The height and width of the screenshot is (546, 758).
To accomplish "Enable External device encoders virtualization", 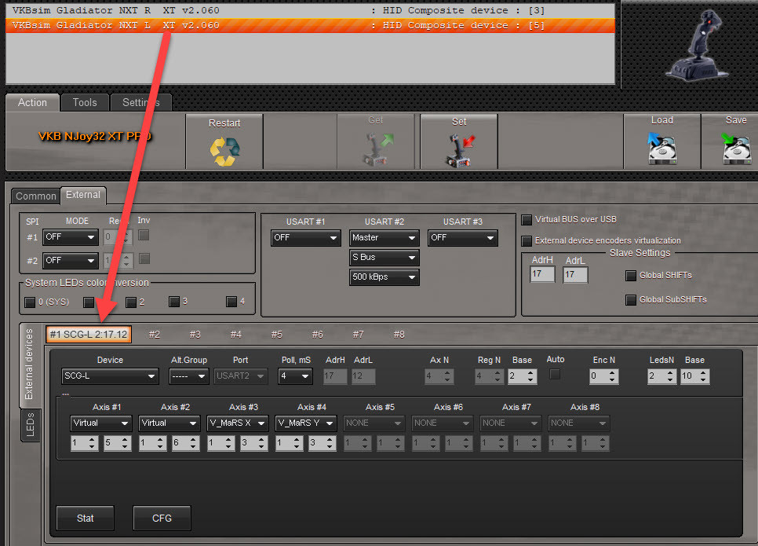I will (527, 241).
